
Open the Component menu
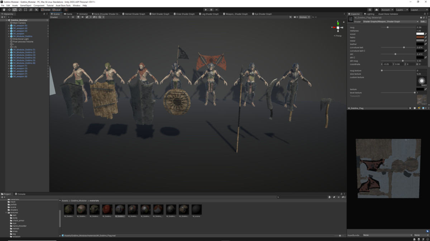point(39,6)
